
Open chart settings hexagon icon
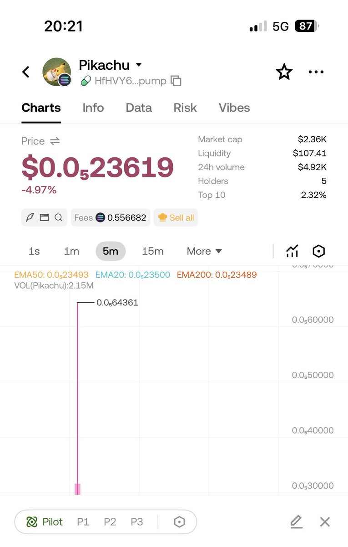(319, 251)
